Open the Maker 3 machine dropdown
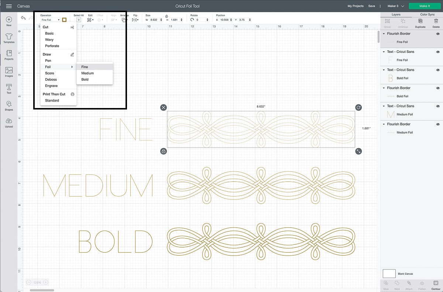443x292 pixels. tap(396, 6)
